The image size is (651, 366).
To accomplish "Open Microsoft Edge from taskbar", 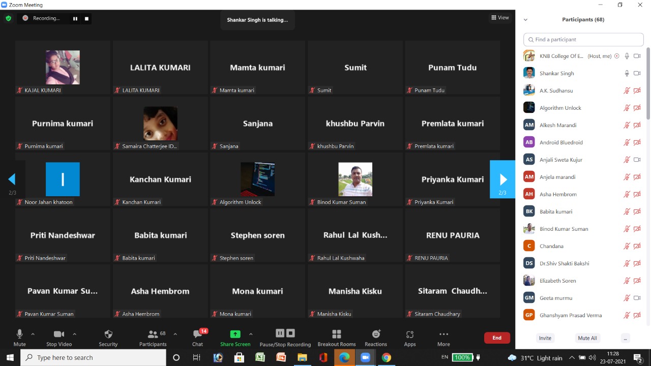I will 344,357.
